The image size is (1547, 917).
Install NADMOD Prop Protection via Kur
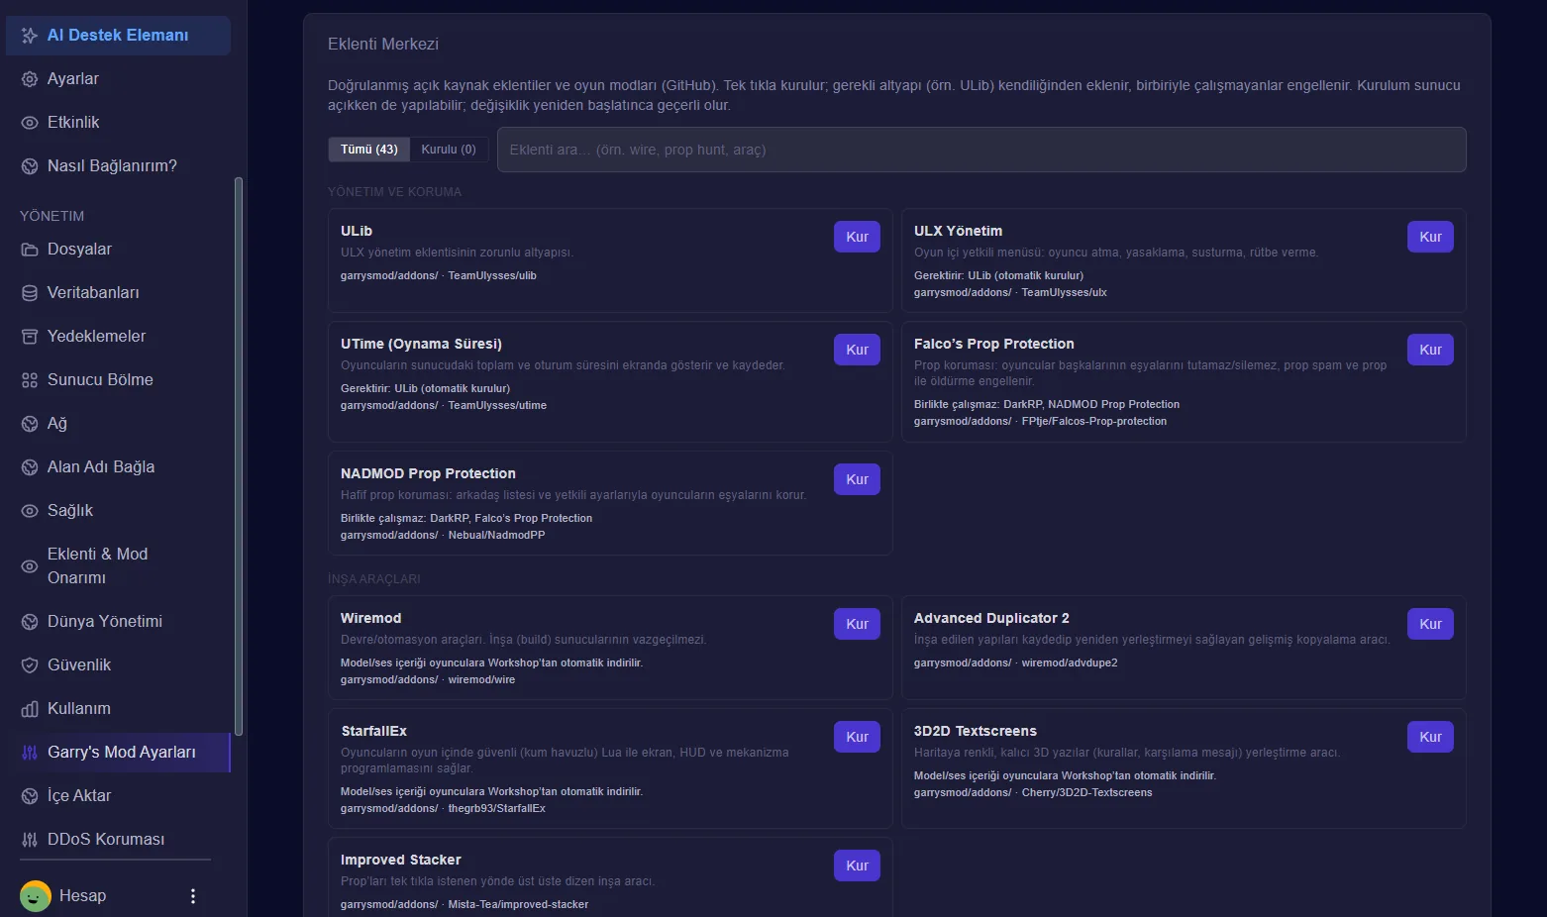[x=857, y=479]
